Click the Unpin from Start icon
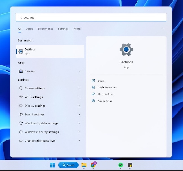Image resolution: width=183 pixels, height=171 pixels. point(93,87)
